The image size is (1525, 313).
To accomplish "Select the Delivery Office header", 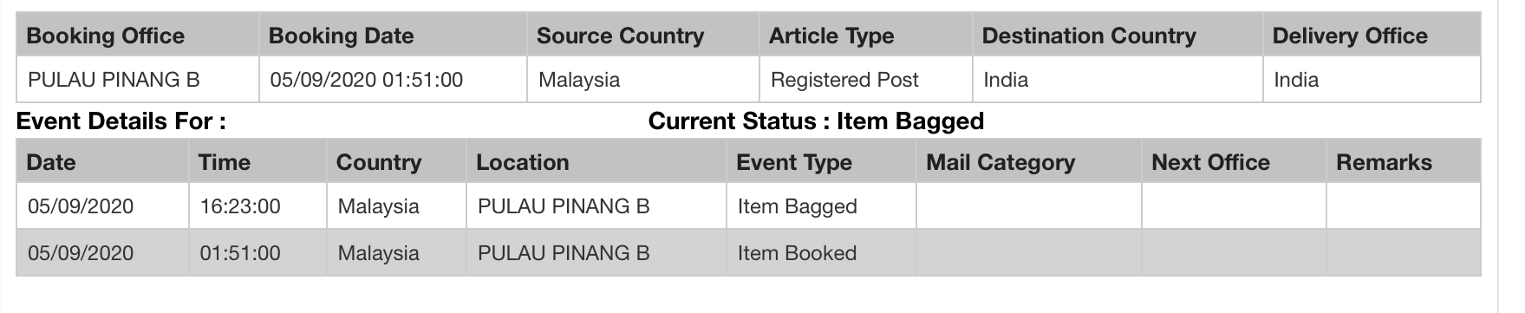I will (1372, 36).
